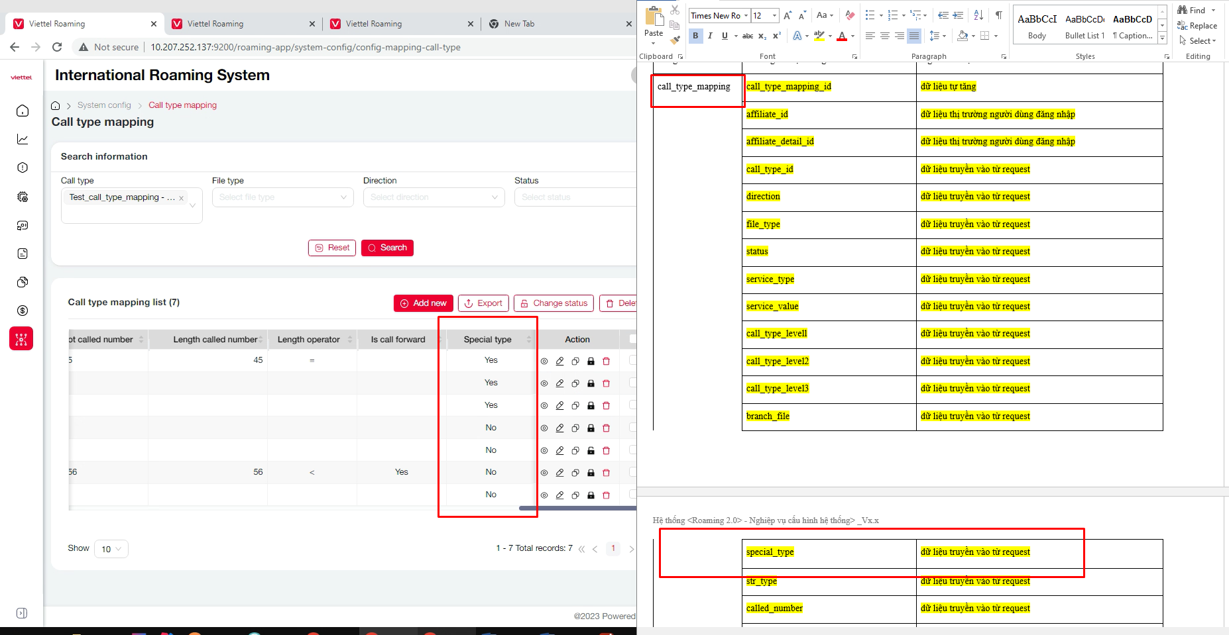Open the File type dropdown

tap(283, 197)
